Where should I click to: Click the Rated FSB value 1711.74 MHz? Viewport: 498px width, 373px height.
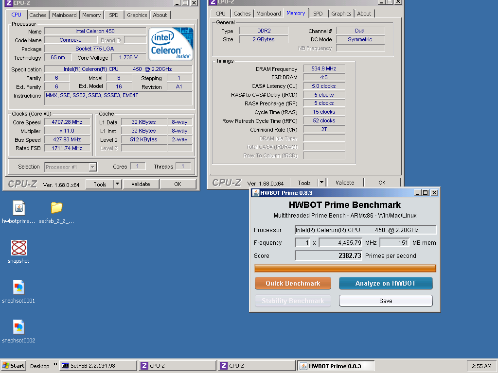pyautogui.click(x=67, y=148)
